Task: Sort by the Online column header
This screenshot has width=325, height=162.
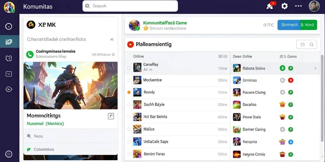Action: point(138,56)
